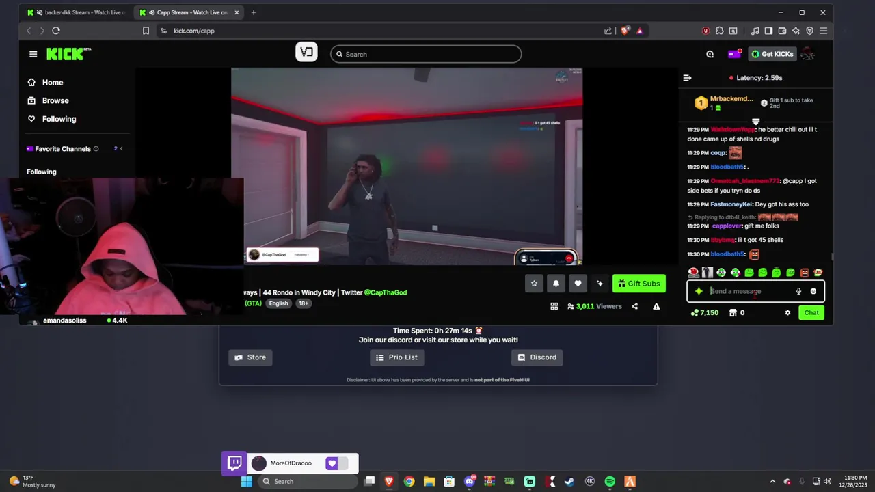
Task: Click the green Chat send button
Action: [x=811, y=312]
